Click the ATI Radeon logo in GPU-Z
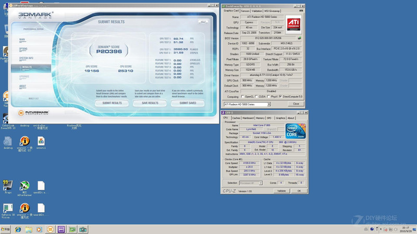417x234 pixels. pos(293,24)
